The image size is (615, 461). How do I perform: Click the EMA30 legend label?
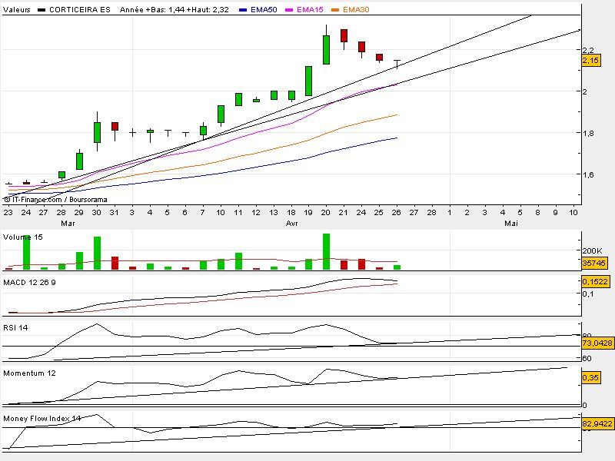[x=356, y=9]
